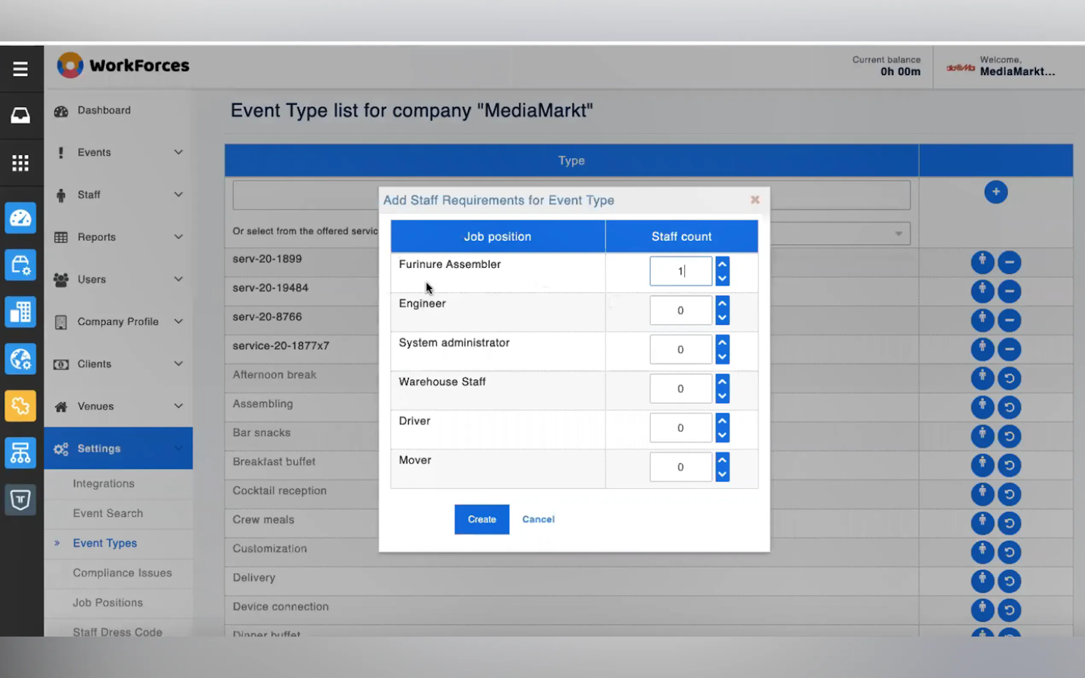Remove serv-20-19484 with minus icon
This screenshot has width=1085, height=678.
(1009, 291)
